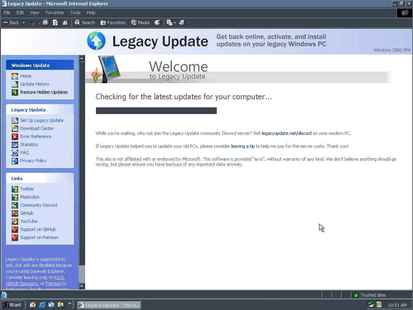Click the legacyupdate.net/discord link
The width and height of the screenshot is (413, 310).
[x=287, y=133]
